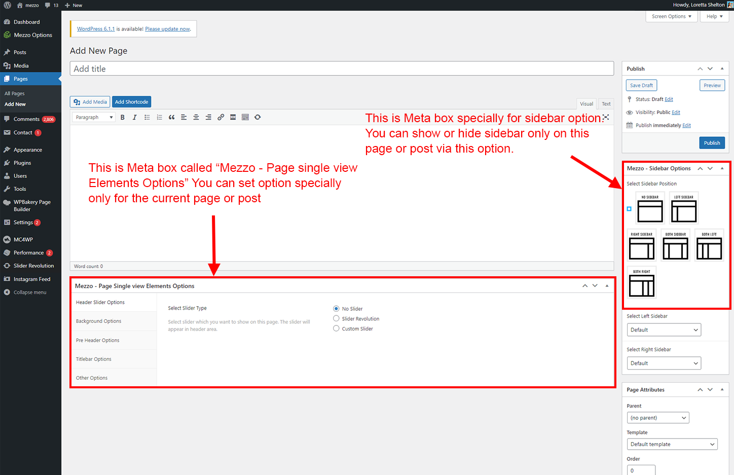
Task: Click the Italic formatting icon
Action: [134, 117]
